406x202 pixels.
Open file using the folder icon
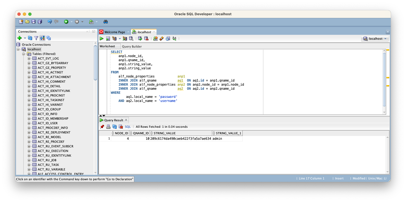pyautogui.click(x=27, y=21)
